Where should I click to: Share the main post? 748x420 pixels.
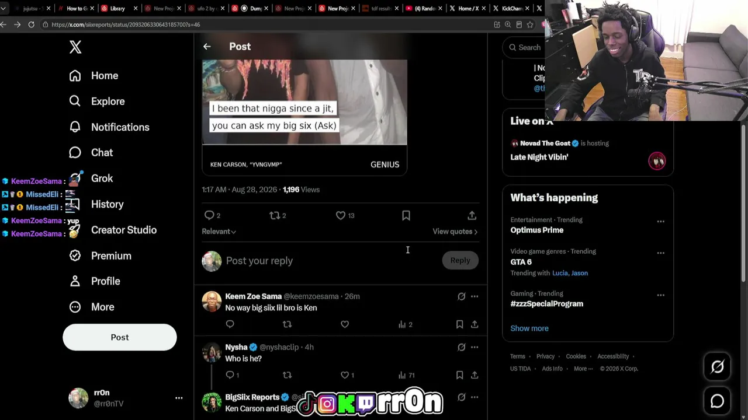click(472, 215)
